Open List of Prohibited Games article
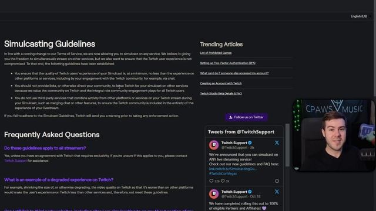 coord(216,53)
